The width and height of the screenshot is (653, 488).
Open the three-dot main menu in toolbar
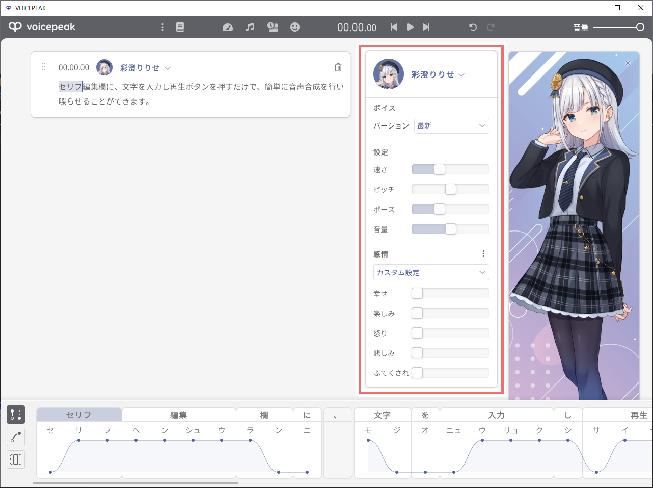162,27
